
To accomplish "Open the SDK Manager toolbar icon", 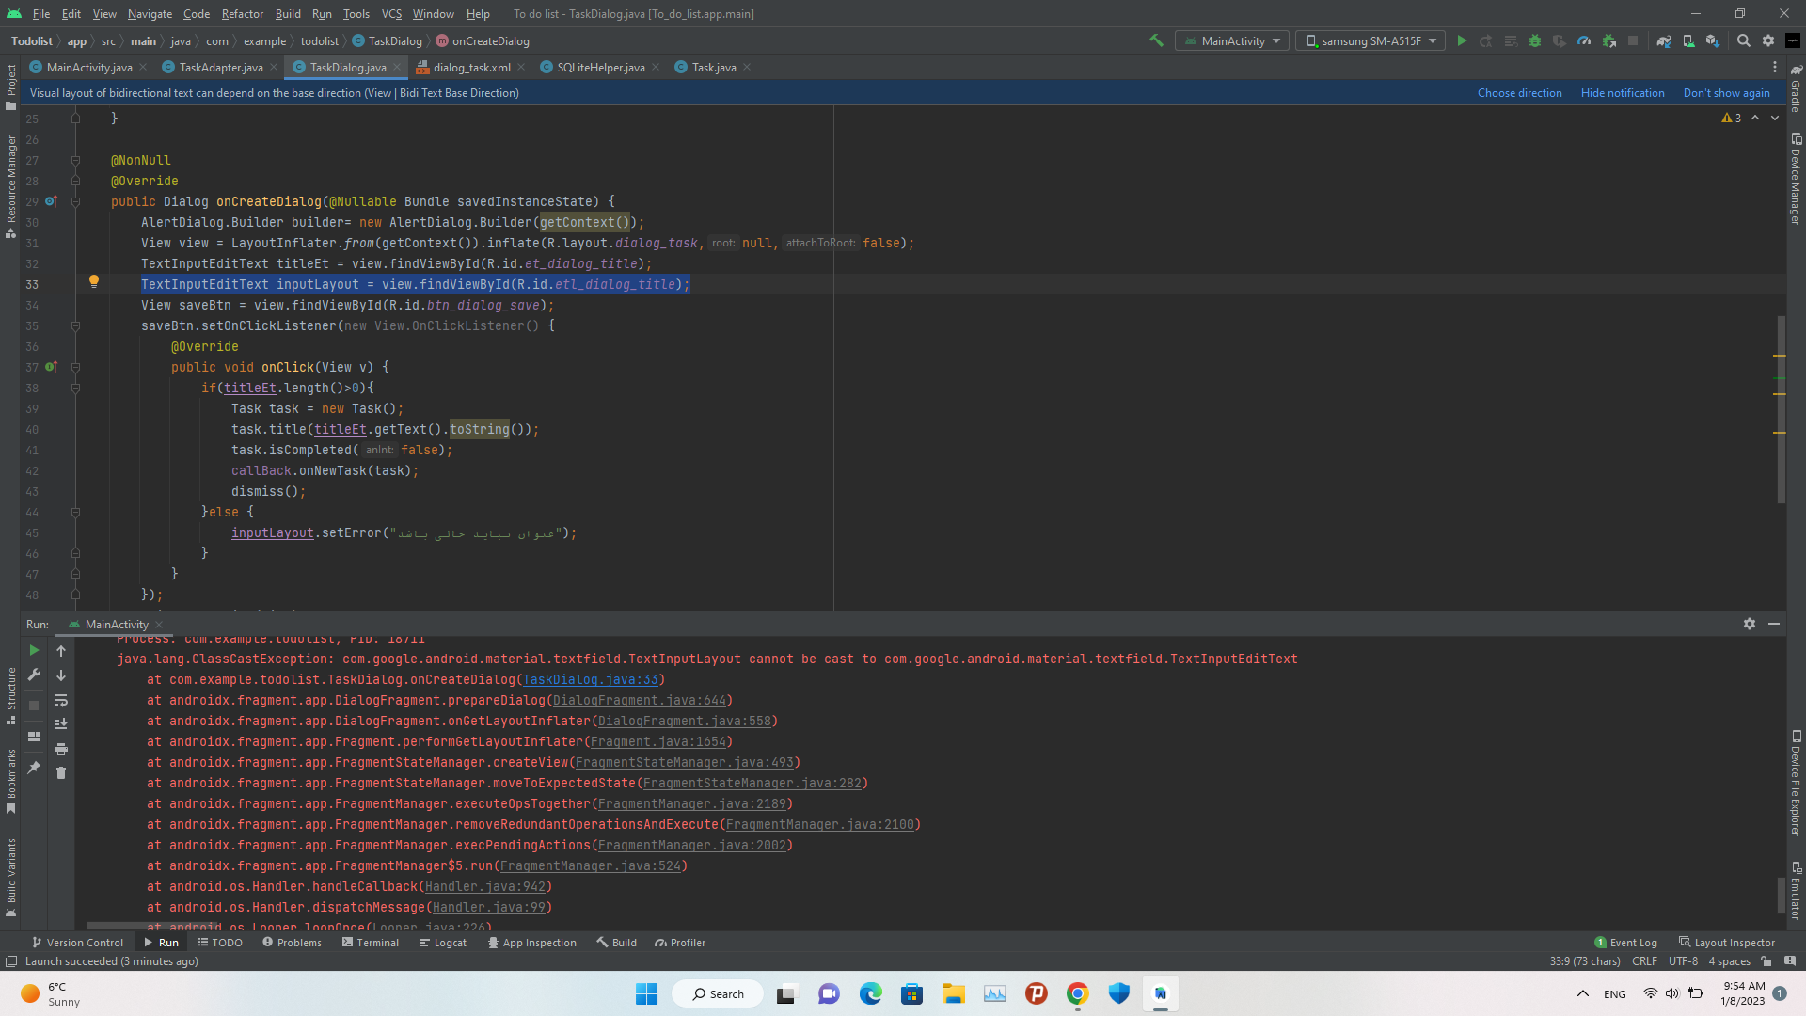I will click(1713, 40).
